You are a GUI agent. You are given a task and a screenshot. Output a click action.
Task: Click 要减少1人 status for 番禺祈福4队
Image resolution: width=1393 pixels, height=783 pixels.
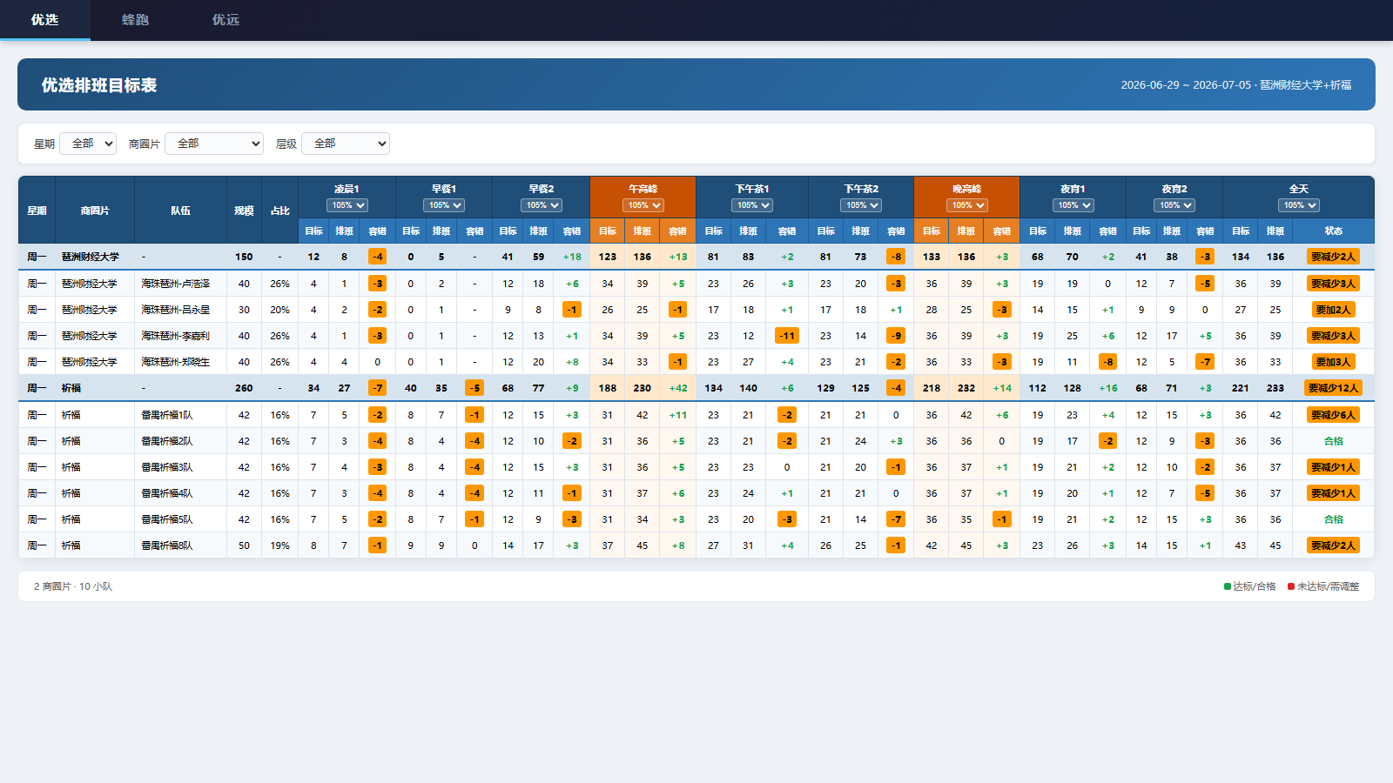click(x=1334, y=493)
